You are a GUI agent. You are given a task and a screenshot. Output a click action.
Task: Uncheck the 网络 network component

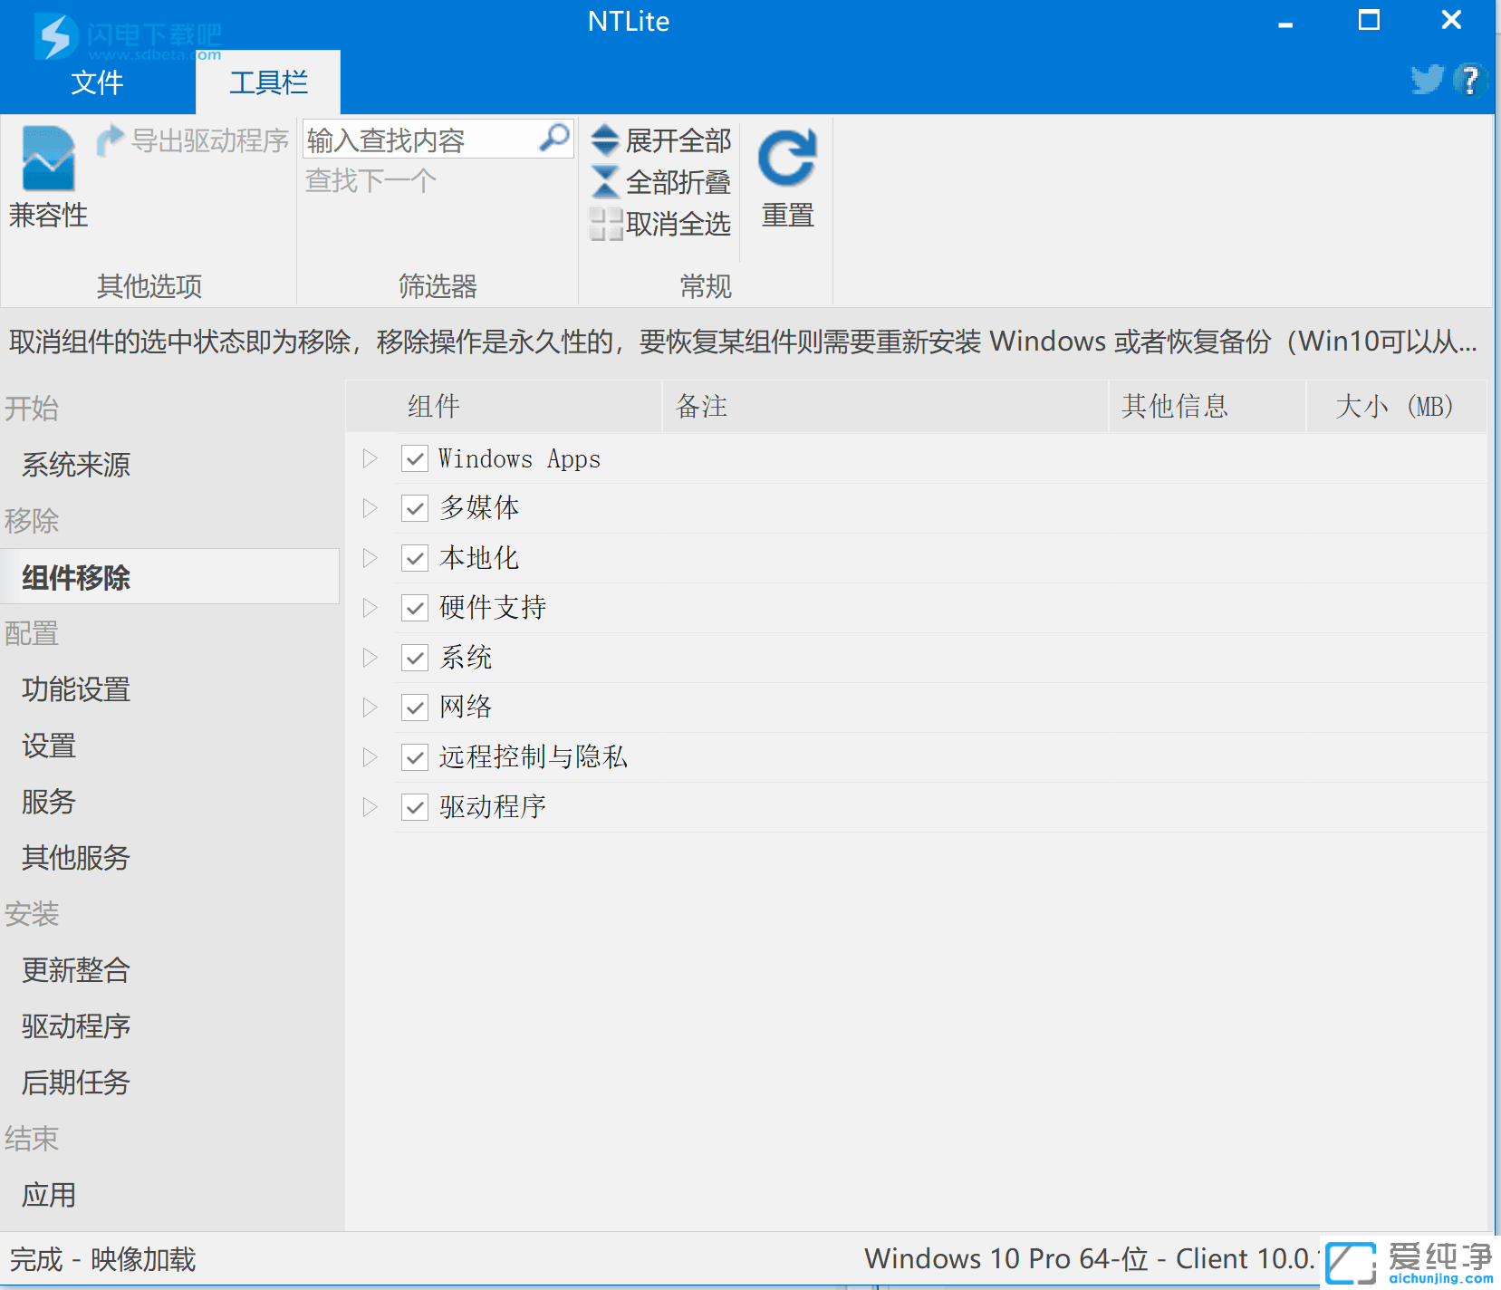click(414, 708)
